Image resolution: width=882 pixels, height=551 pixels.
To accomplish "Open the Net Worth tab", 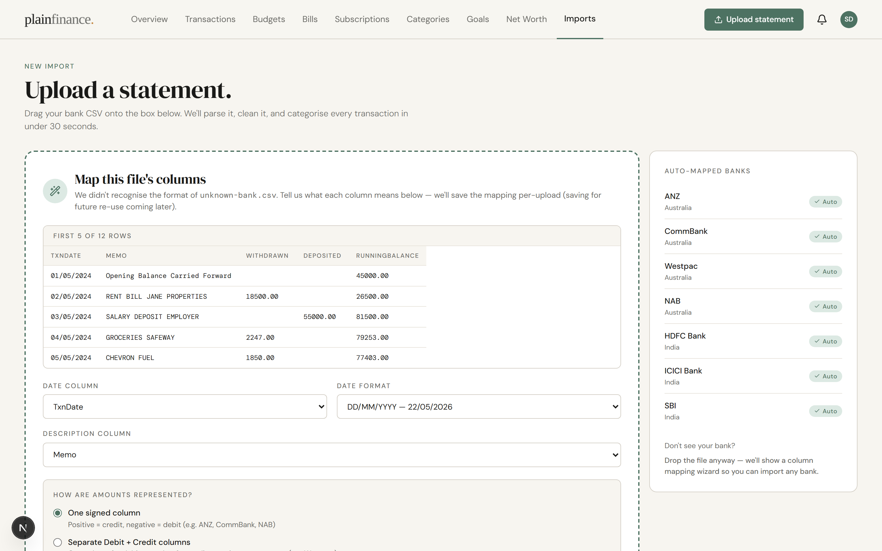I will 526,19.
